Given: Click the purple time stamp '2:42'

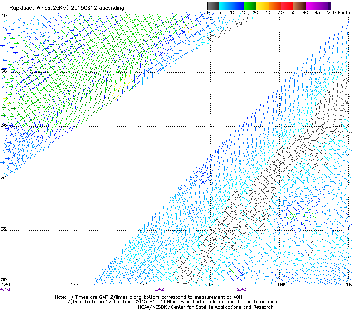Looking at the screenshot, I should point(159,289).
